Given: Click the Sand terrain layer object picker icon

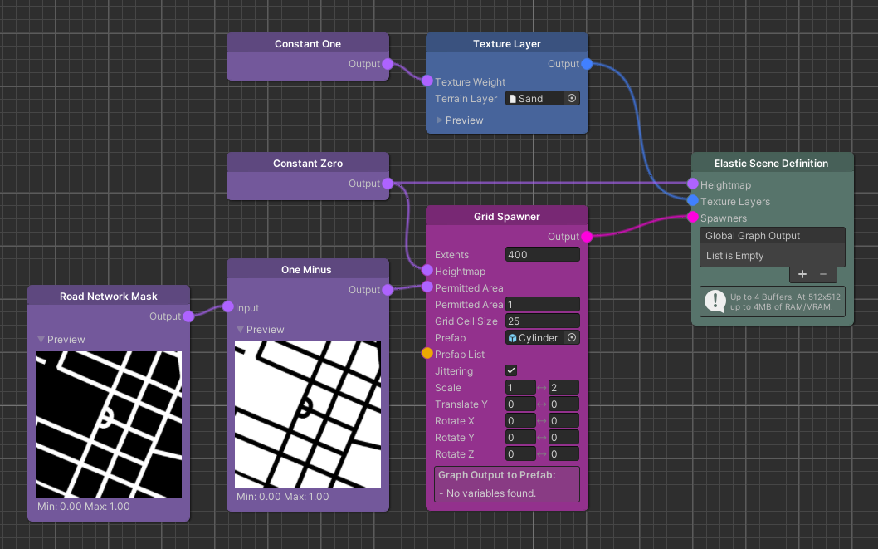Looking at the screenshot, I should tap(571, 99).
